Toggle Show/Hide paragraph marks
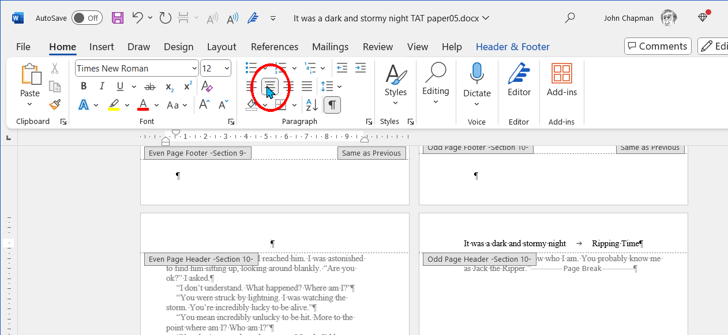This screenshot has width=728, height=335. (x=333, y=105)
